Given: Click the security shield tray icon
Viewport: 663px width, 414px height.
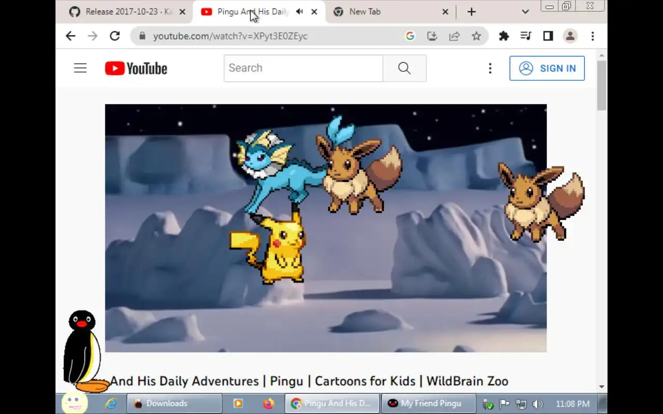Looking at the screenshot, I should pyautogui.click(x=488, y=404).
